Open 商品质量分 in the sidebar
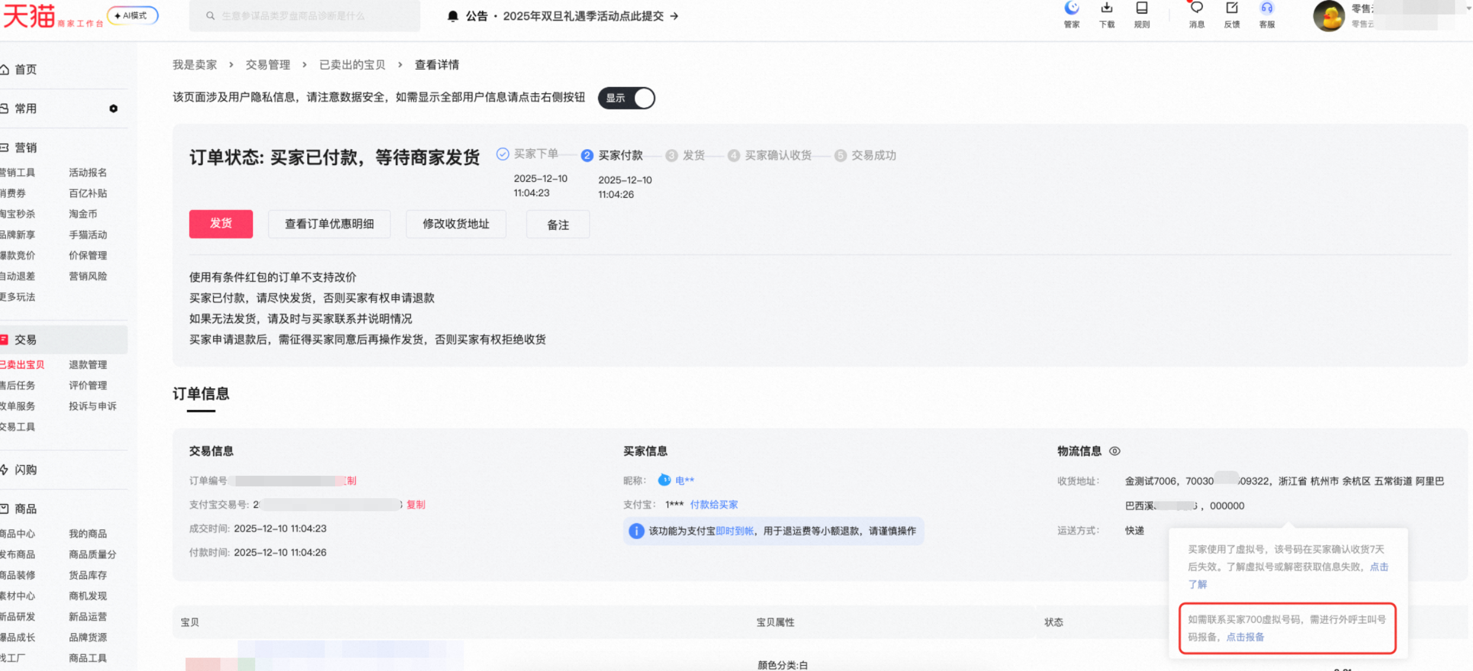The width and height of the screenshot is (1473, 671). click(x=92, y=554)
